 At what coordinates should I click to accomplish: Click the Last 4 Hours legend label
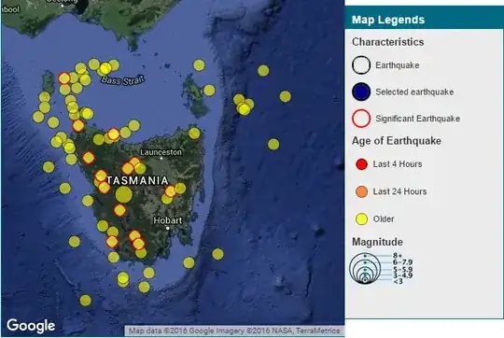(x=398, y=164)
